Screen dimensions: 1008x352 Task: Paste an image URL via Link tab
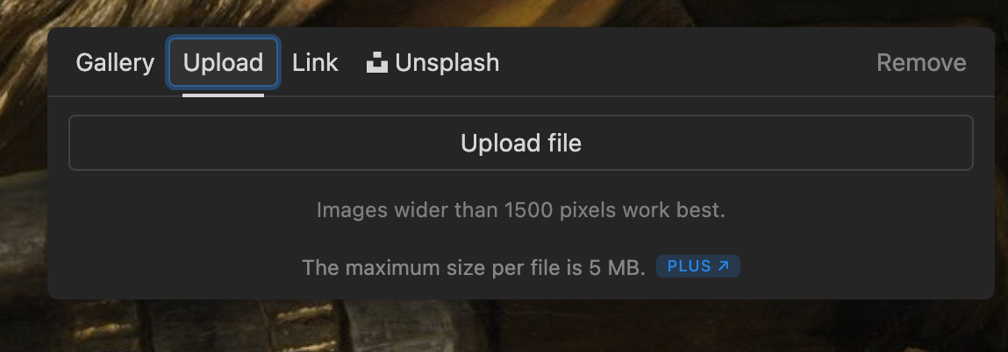315,63
